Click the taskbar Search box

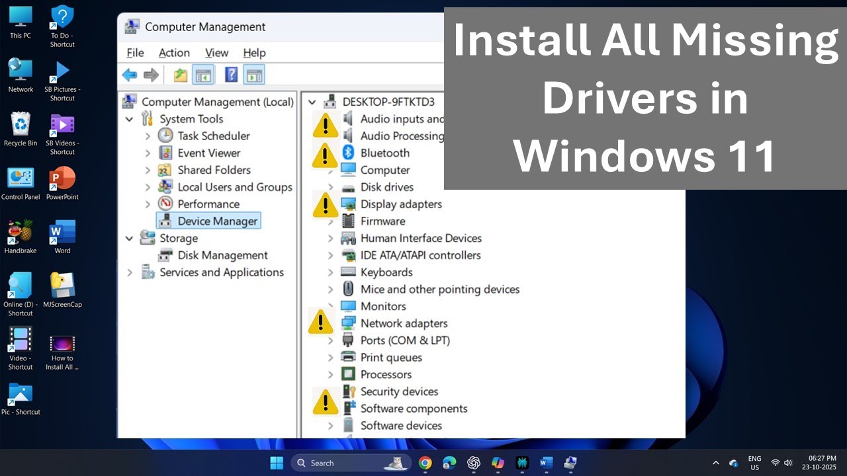(351, 463)
